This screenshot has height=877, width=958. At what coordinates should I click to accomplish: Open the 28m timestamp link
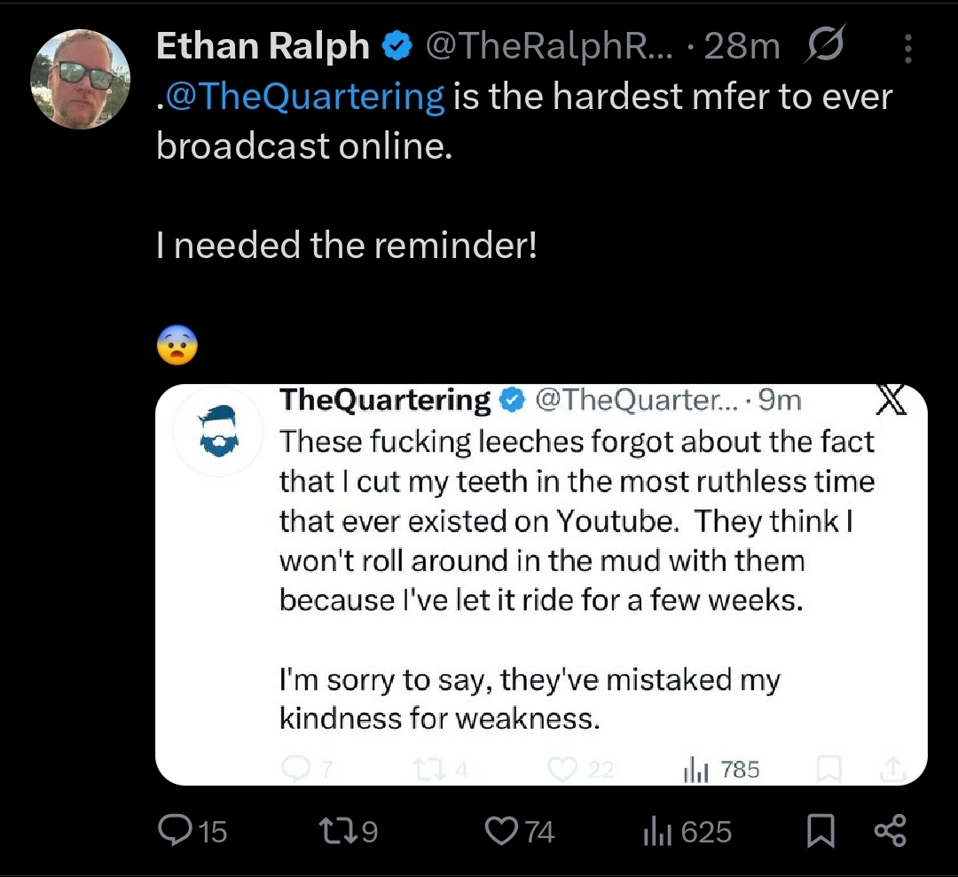click(742, 46)
